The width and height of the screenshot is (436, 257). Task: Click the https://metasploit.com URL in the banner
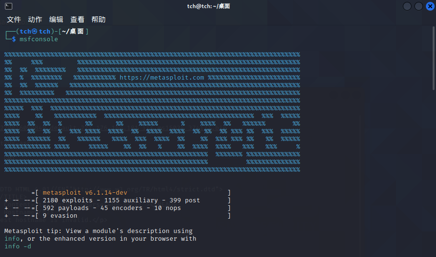point(162,77)
